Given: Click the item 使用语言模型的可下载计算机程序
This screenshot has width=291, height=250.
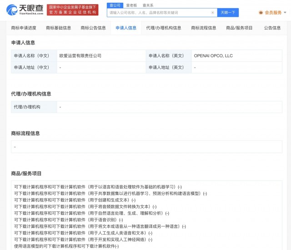Looking at the screenshot, I should coord(66,246).
